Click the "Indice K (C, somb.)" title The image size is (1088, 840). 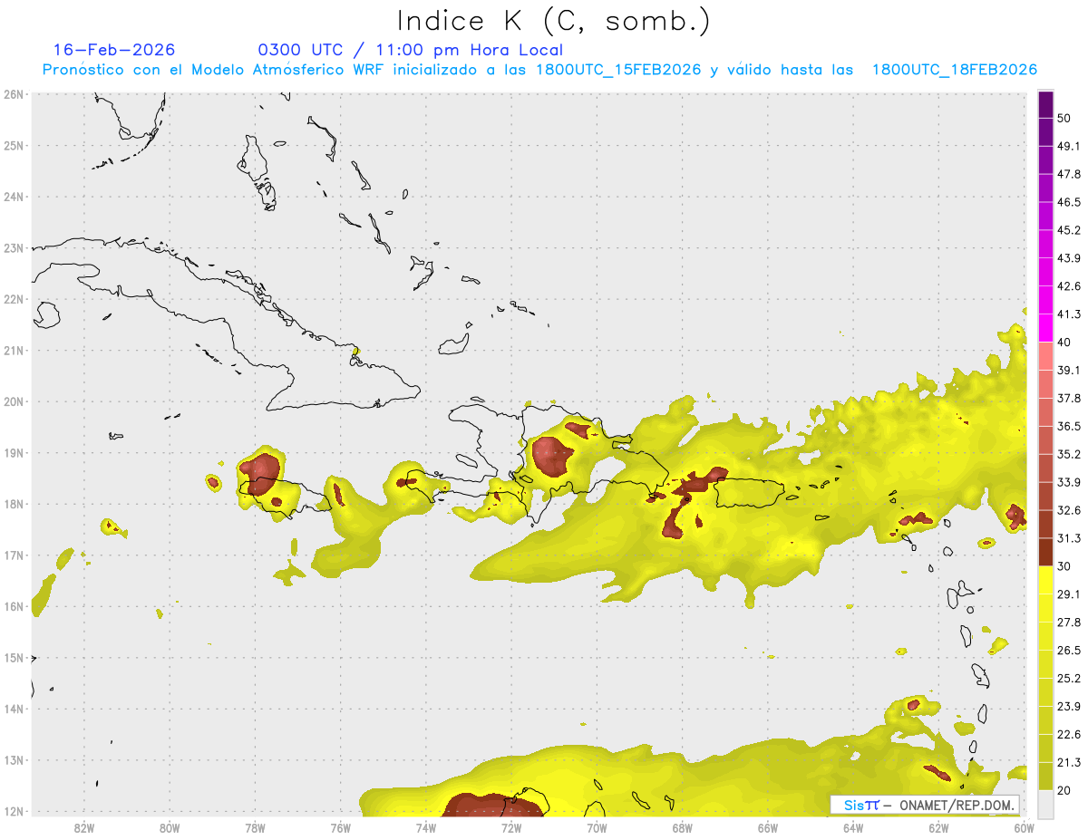(x=553, y=22)
